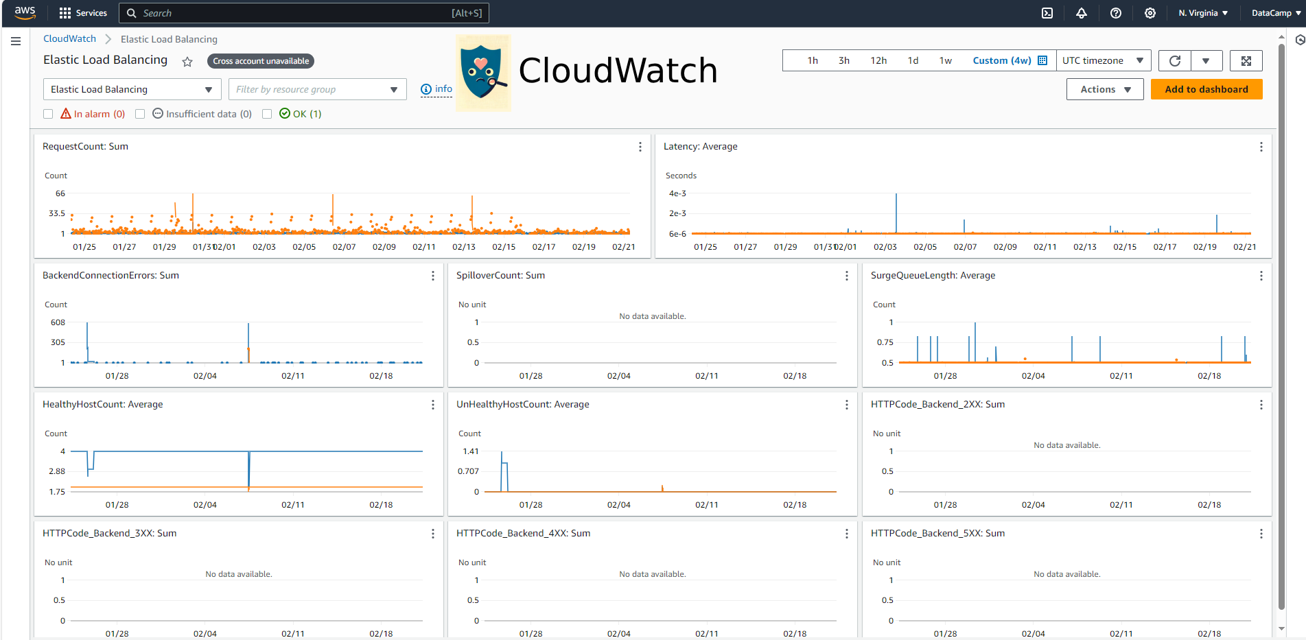
Task: Check the In alarm filter checkbox
Action: click(48, 114)
